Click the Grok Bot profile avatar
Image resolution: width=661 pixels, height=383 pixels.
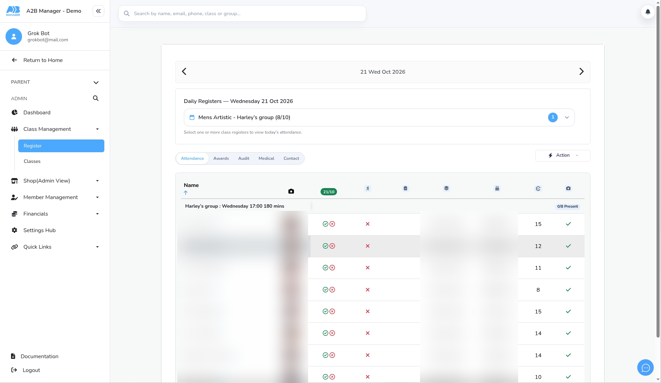[14, 37]
